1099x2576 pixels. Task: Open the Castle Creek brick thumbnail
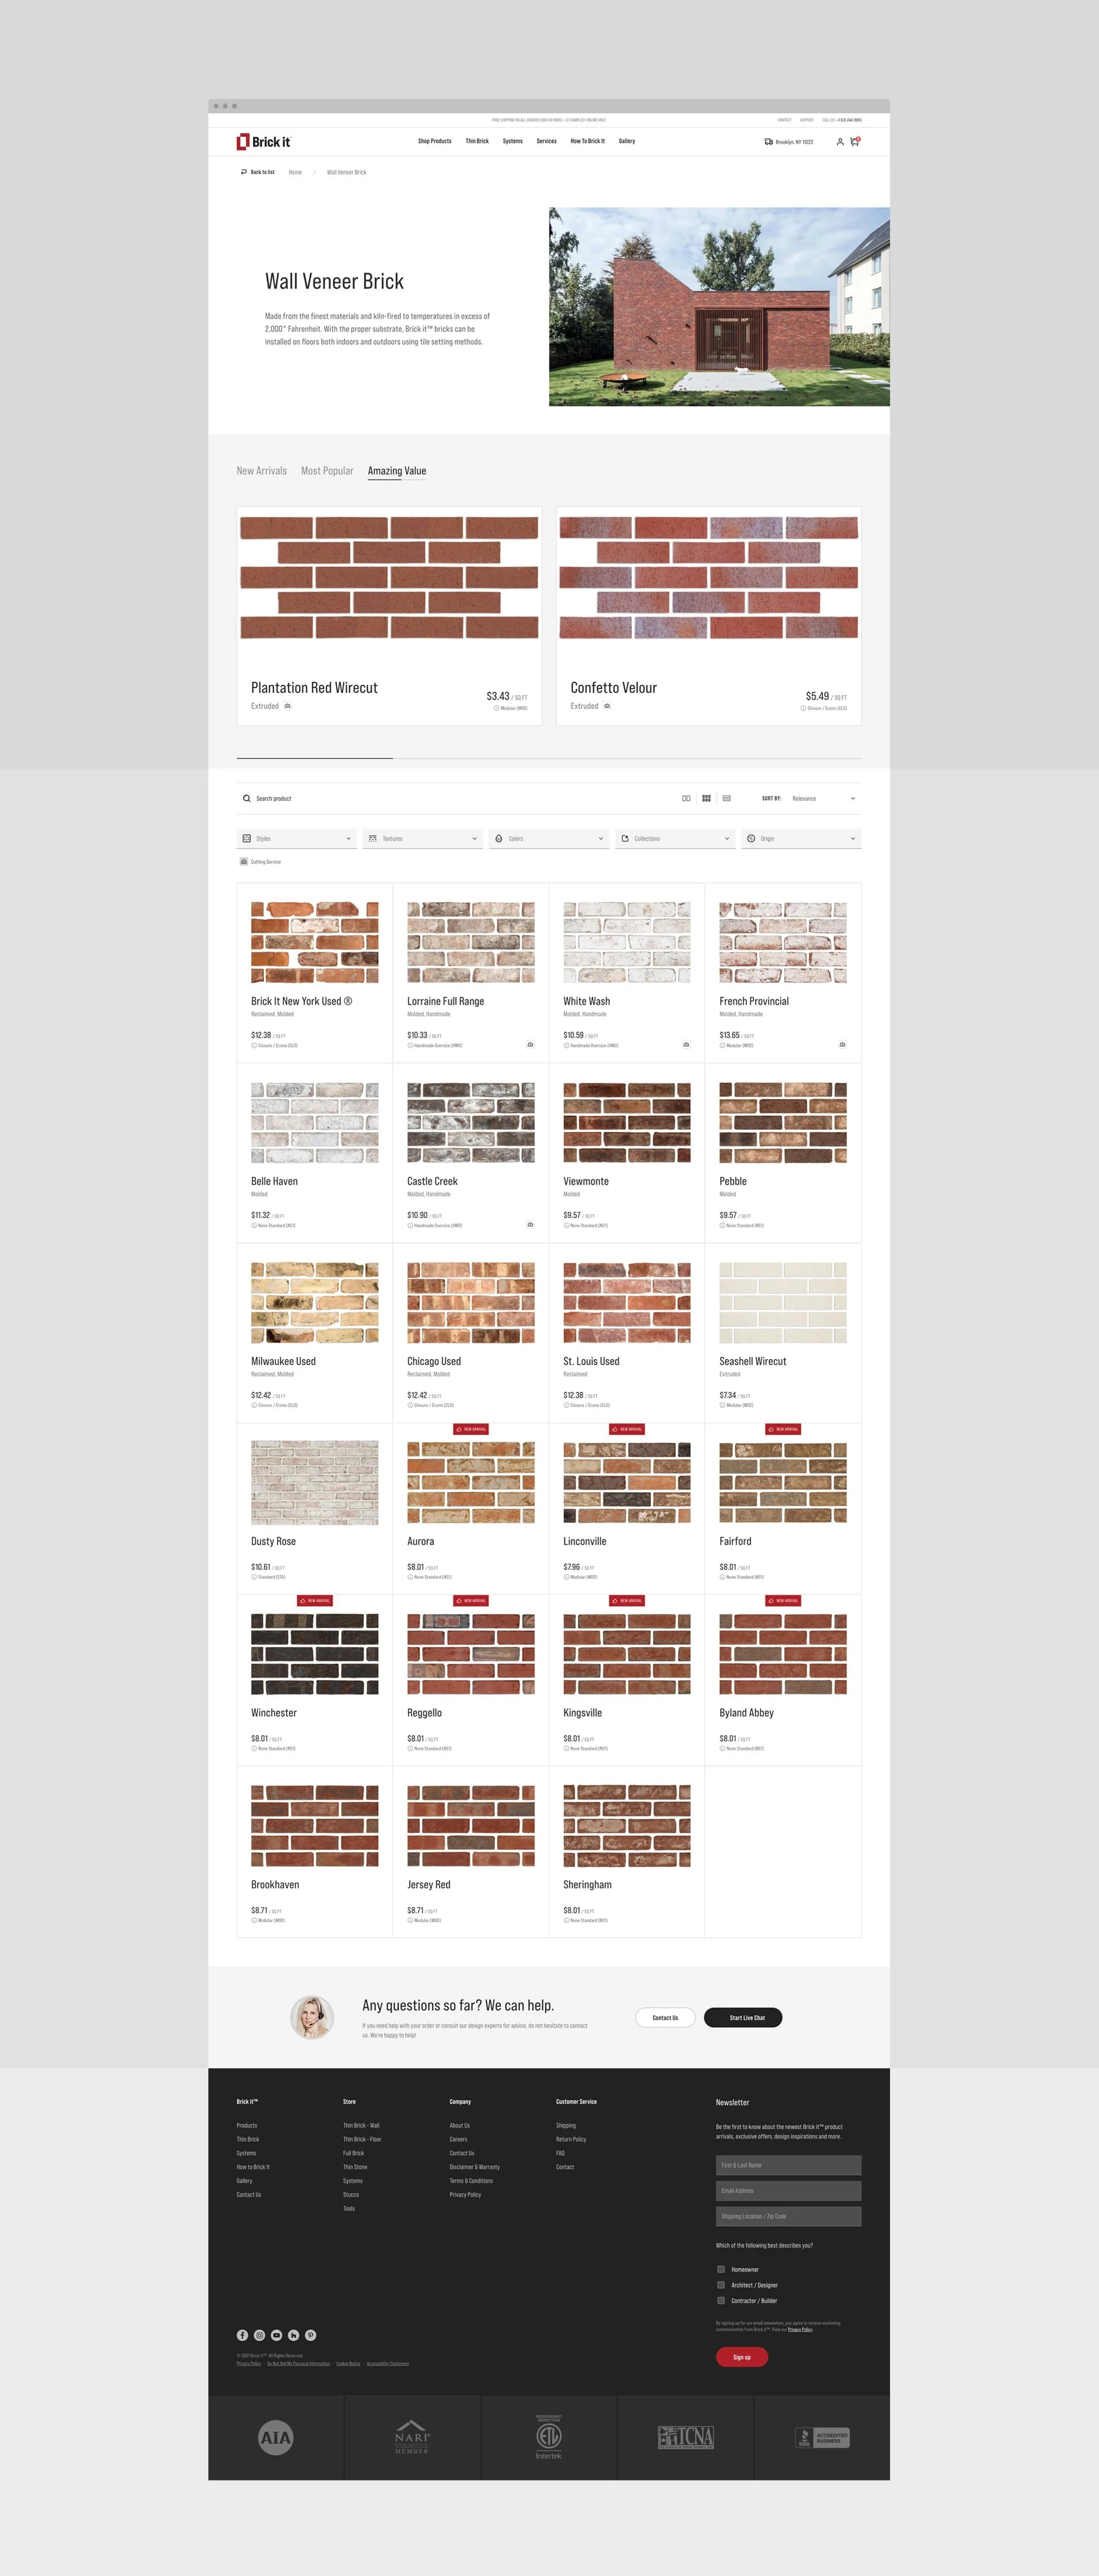pyautogui.click(x=471, y=1122)
